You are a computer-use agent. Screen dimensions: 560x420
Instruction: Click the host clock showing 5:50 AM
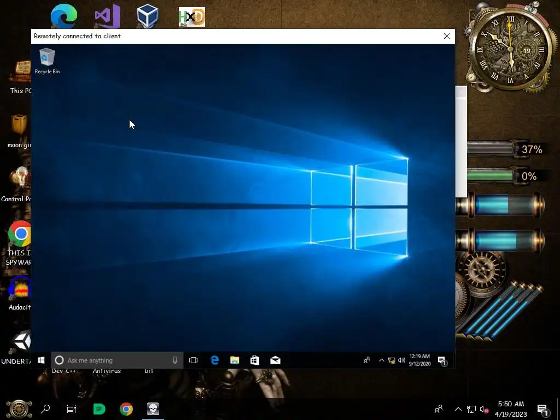[x=511, y=409]
